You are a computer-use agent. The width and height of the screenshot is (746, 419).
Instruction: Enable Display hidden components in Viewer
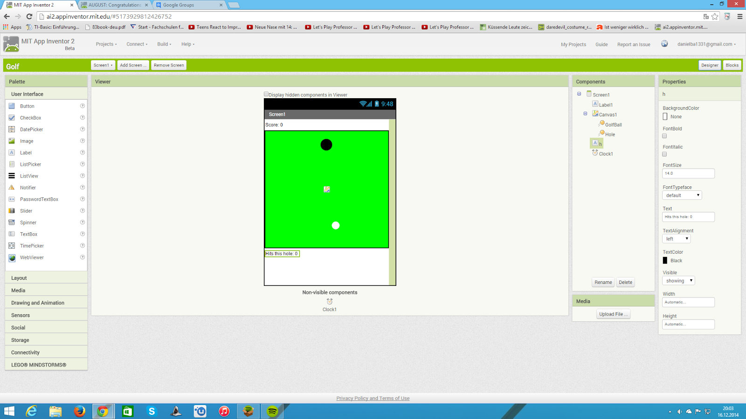point(266,94)
